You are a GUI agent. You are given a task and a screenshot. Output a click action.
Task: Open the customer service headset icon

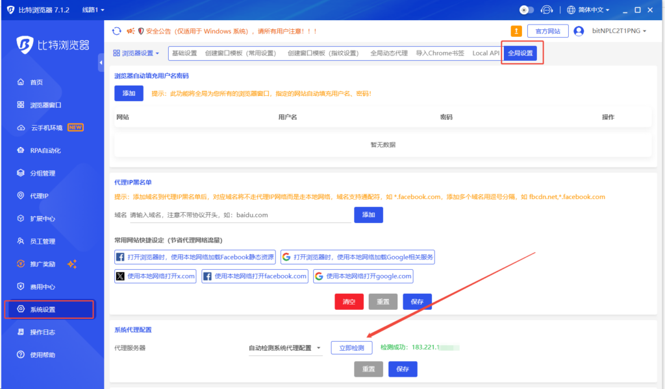[x=547, y=10]
